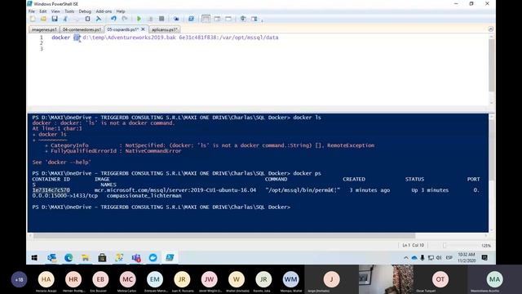Show script pane on the right layout
The width and height of the screenshot is (522, 294).
pos(217,19)
